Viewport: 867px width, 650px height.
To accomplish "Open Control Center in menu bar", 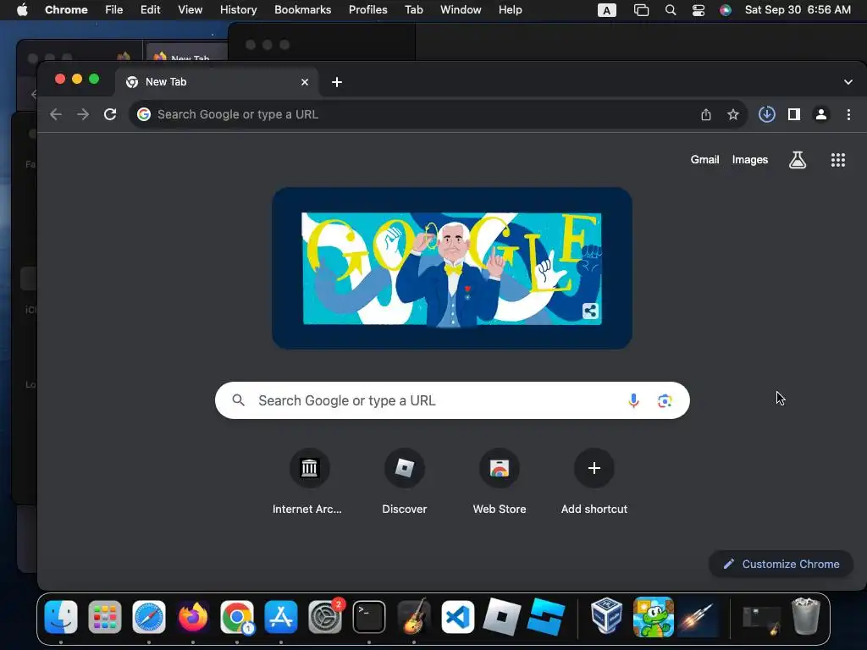I will click(x=699, y=10).
